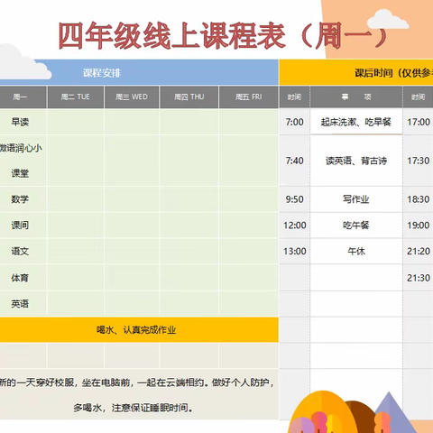
Task: Select the 早读 cell
Action: 23,122
